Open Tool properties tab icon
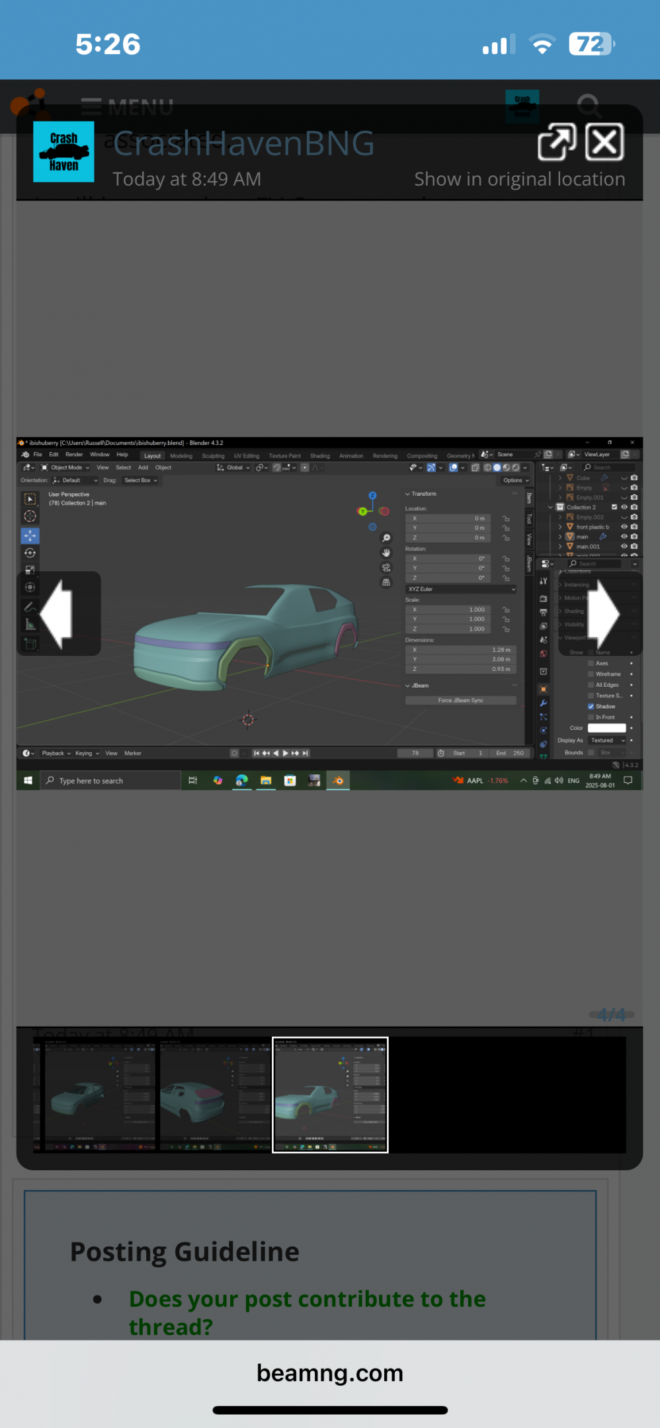This screenshot has height=1428, width=660. (543, 581)
